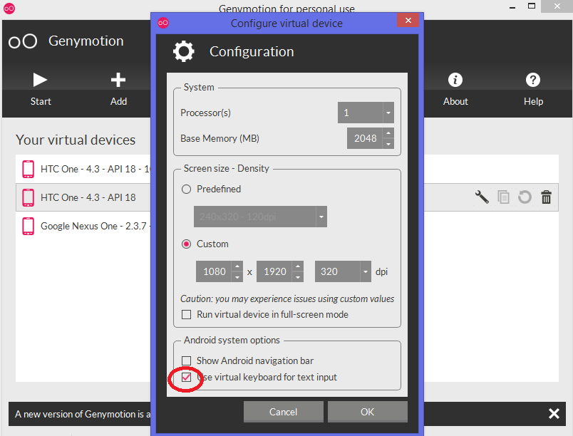573x436 pixels.
Task: Open the Help question mark icon
Action: click(x=533, y=80)
